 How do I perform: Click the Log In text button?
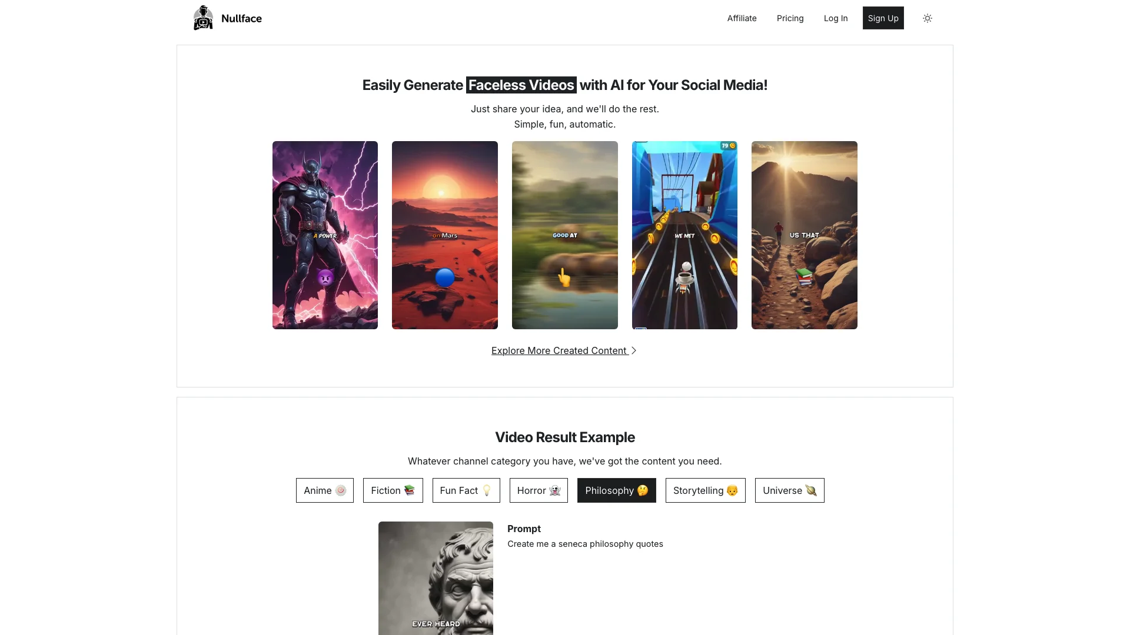click(835, 18)
